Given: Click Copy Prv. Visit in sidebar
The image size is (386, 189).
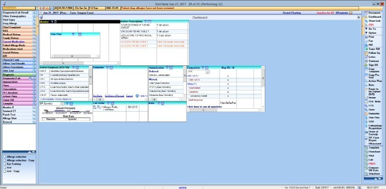Looking at the screenshot, I should point(372,76).
